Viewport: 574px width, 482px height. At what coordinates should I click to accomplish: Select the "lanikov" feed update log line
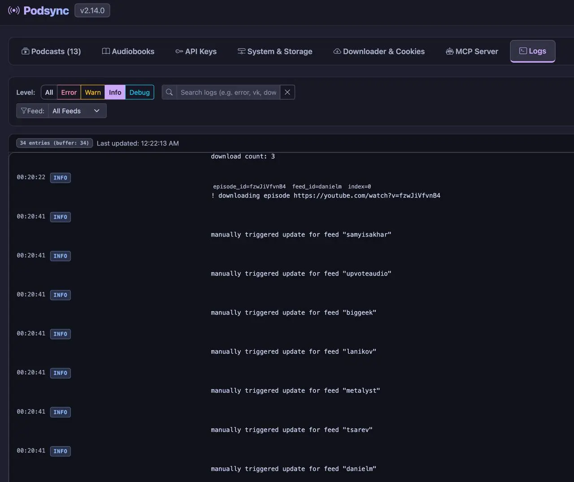tap(294, 351)
